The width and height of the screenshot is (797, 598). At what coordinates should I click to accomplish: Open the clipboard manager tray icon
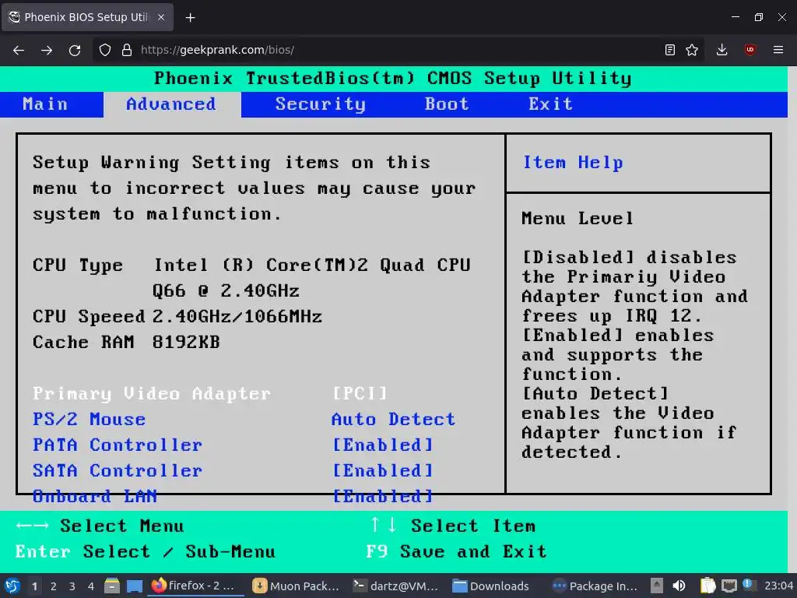(707, 586)
